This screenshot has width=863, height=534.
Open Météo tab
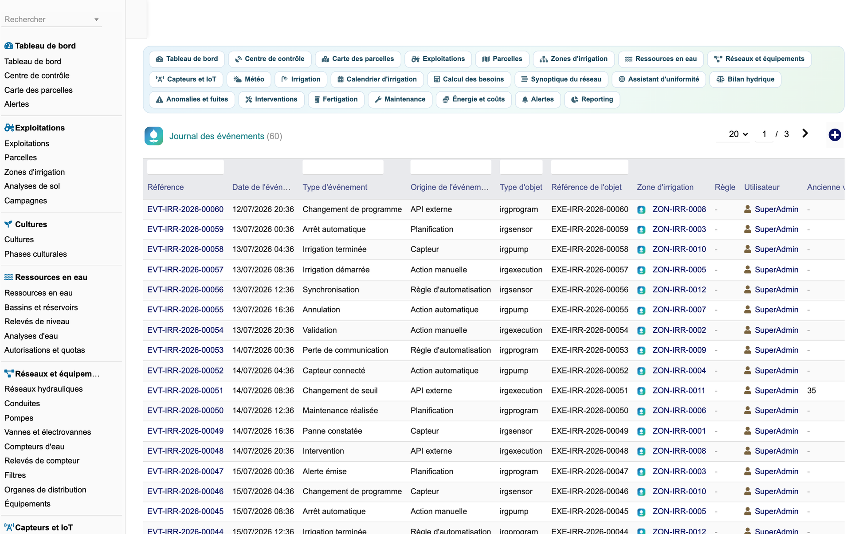coord(249,79)
